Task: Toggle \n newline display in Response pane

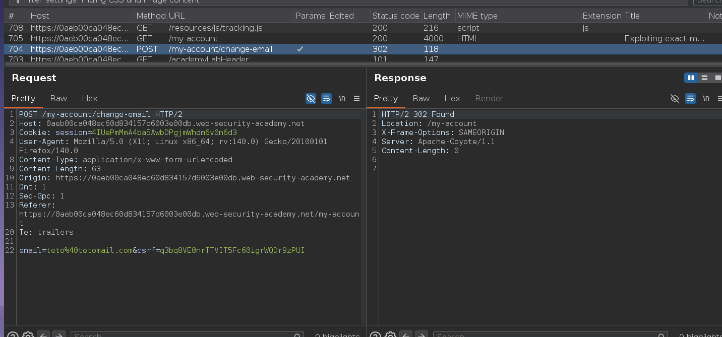Action: pyautogui.click(x=706, y=98)
